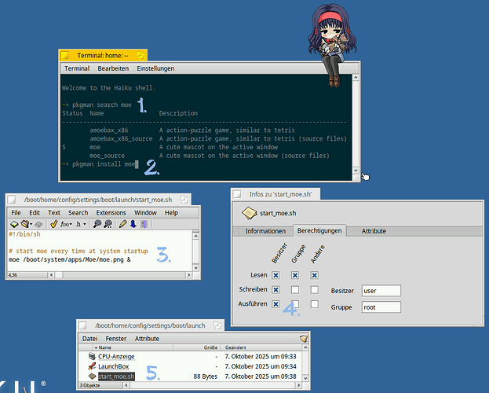Click the open file icon in editor toolbar

coord(25,224)
